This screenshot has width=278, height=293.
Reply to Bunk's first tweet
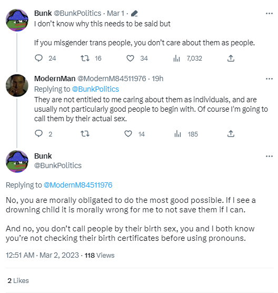[x=38, y=58]
